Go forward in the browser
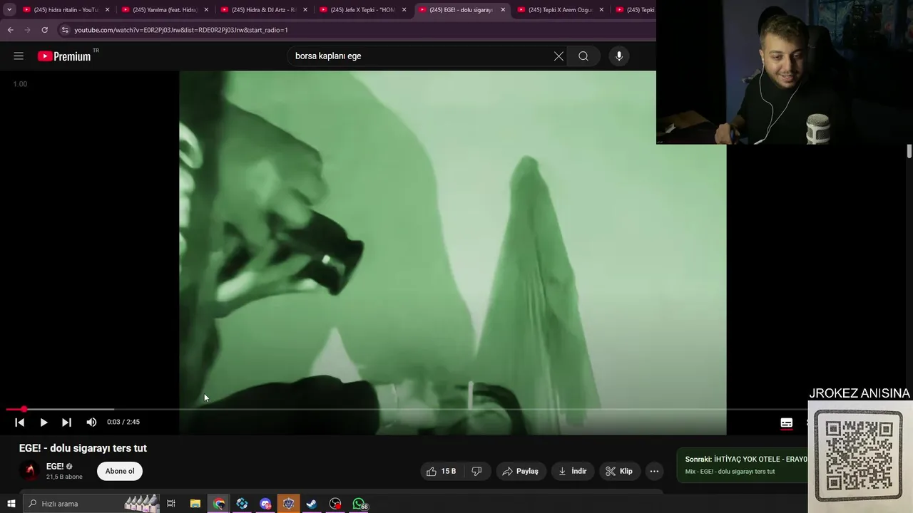 27,30
